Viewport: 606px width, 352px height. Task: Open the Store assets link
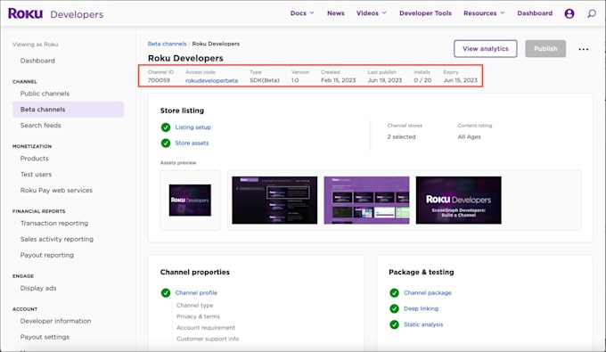[192, 143]
